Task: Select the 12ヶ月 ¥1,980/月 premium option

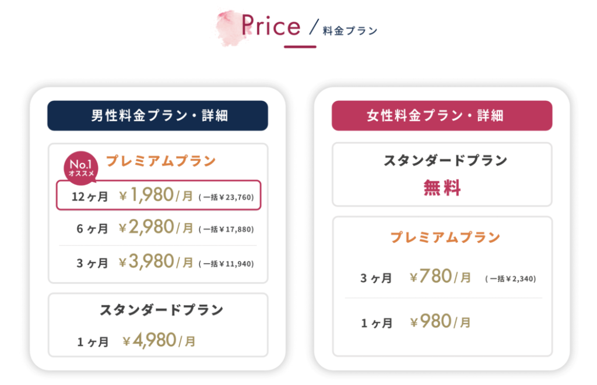Action: coord(159,195)
